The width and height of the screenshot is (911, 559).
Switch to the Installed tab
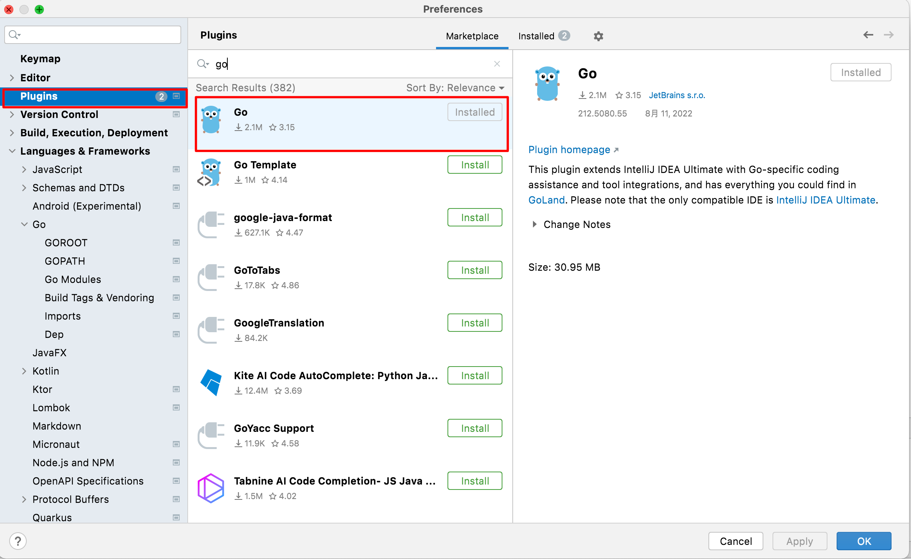click(x=544, y=36)
